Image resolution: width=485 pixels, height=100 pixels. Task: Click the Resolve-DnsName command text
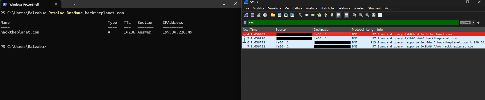pos(65,13)
